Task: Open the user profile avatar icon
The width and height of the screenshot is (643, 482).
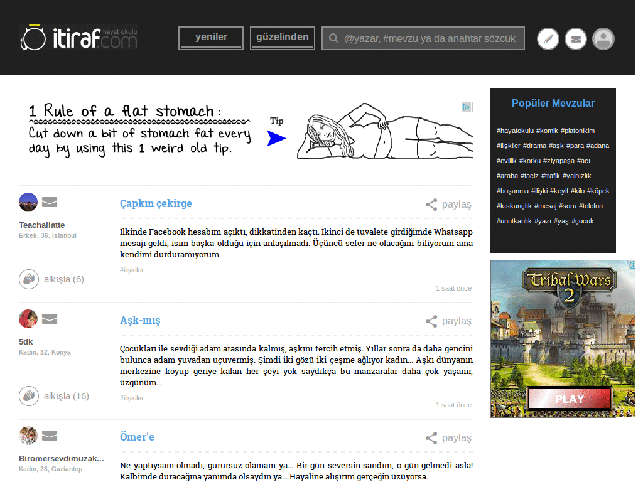Action: [603, 39]
